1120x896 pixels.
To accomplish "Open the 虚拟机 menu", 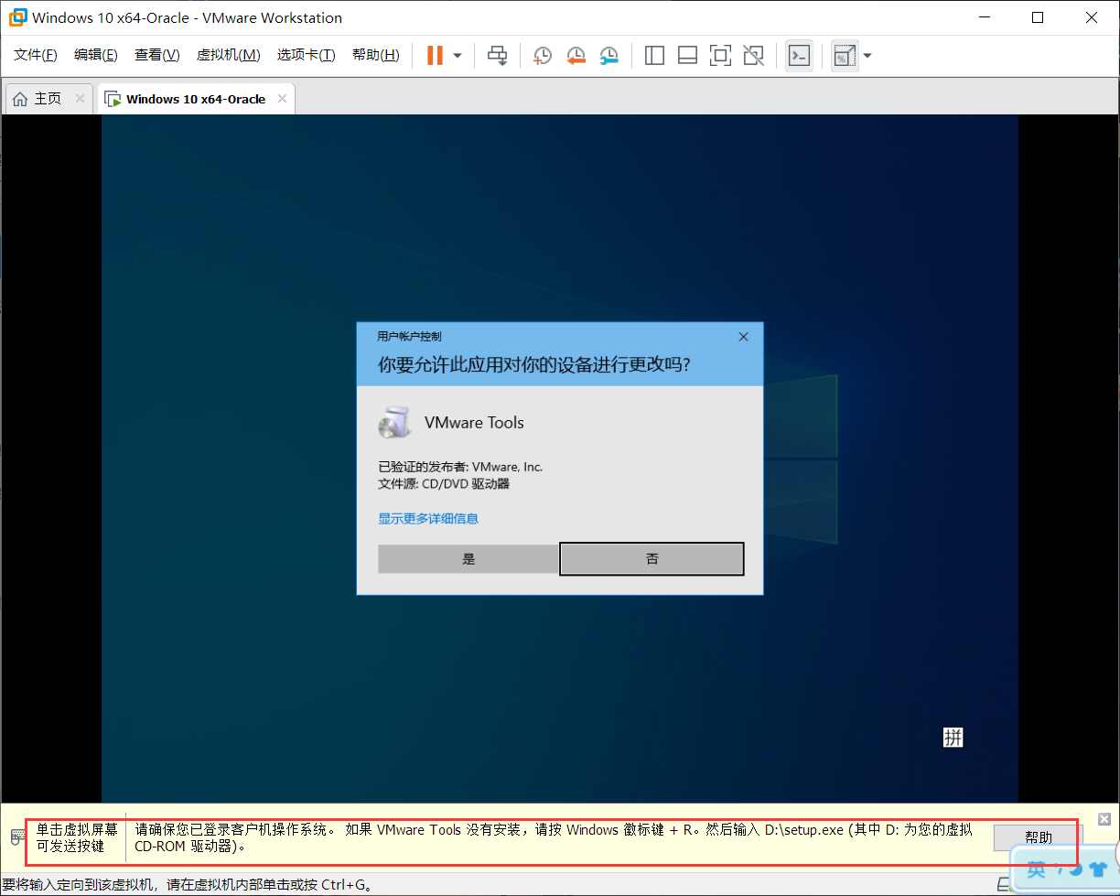I will 228,54.
